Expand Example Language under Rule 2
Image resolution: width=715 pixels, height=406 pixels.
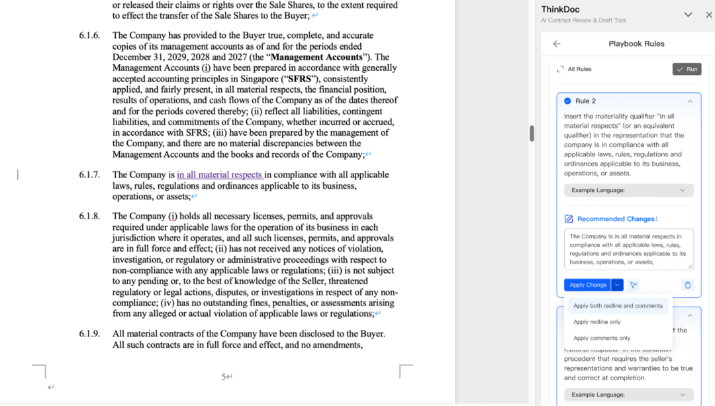[628, 190]
